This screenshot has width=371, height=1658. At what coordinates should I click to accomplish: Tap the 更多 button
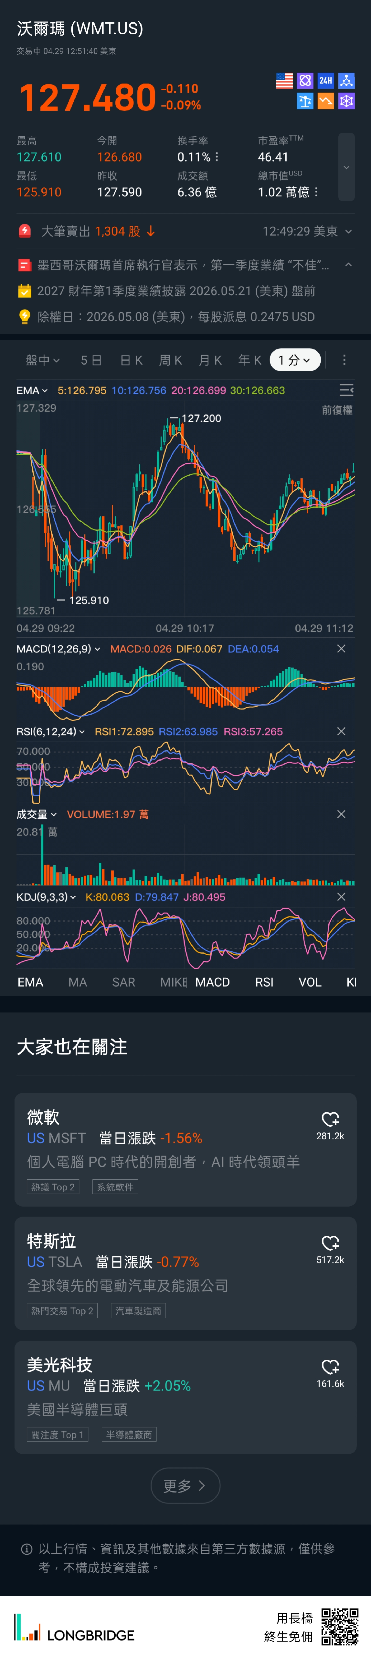click(185, 1485)
